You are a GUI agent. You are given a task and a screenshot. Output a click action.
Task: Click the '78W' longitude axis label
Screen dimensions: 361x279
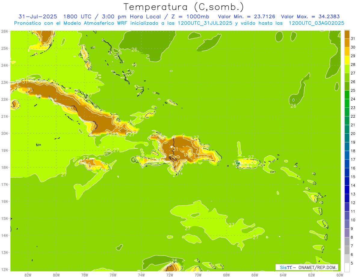pyautogui.click(x=85, y=275)
